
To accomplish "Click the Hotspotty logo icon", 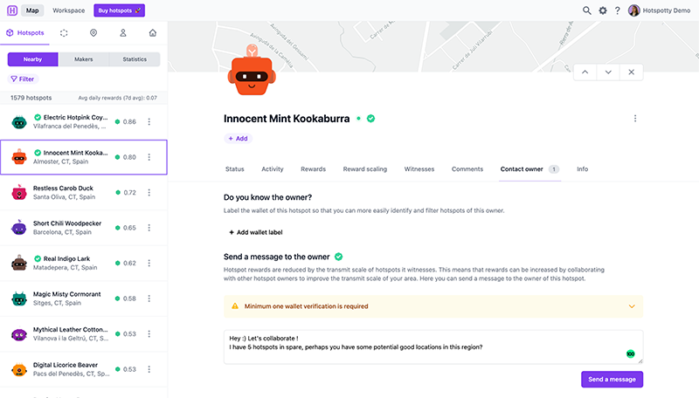I will [x=12, y=10].
